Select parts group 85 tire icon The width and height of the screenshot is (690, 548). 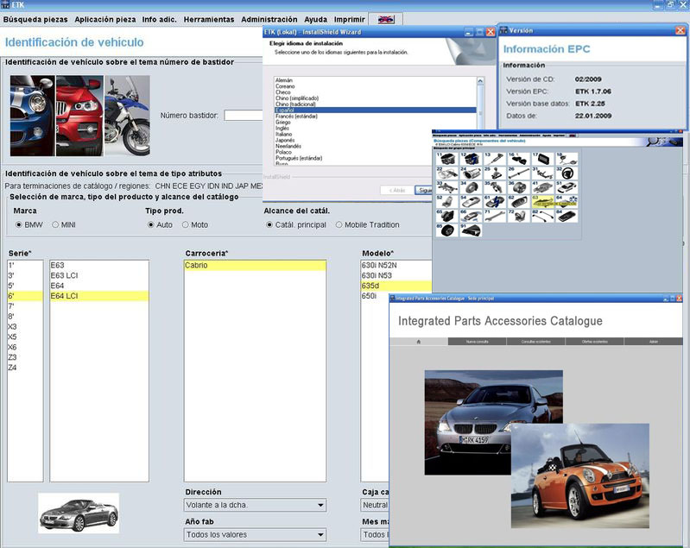[446, 230]
